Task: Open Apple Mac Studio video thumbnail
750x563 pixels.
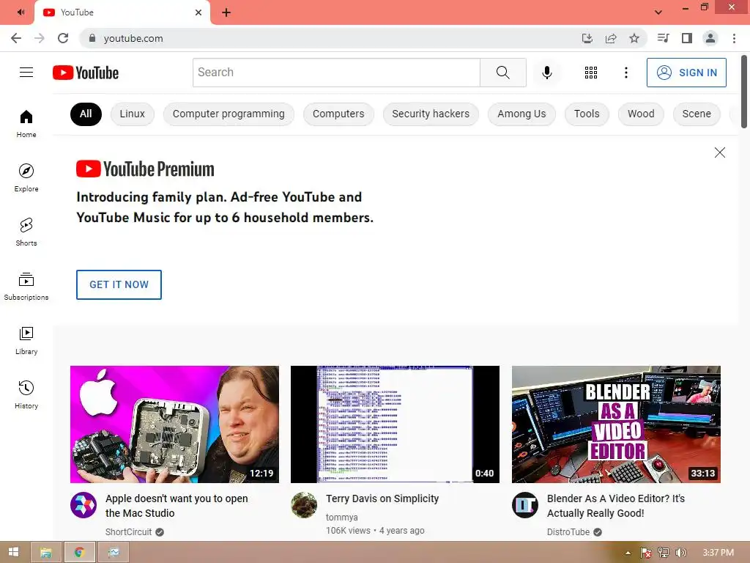Action: [174, 424]
